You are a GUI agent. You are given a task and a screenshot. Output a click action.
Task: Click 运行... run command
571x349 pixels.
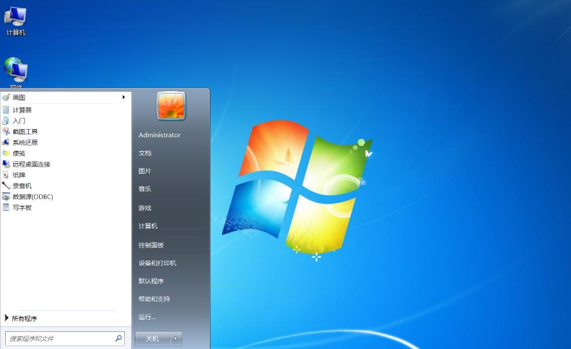[x=147, y=317]
